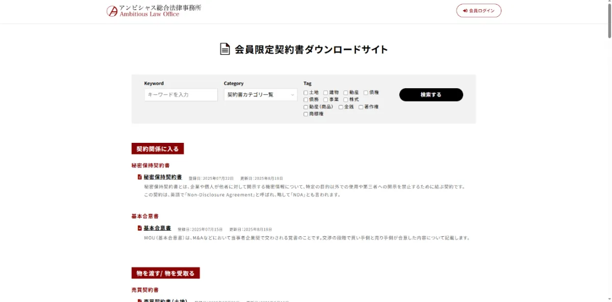Click the document icon beside the page title

(225, 49)
